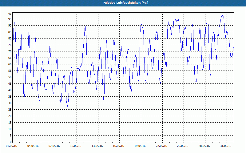Image resolution: width=246 pixels, height=154 pixels.
Task: Click the date label '22.05.16'
Action: click(x=162, y=146)
